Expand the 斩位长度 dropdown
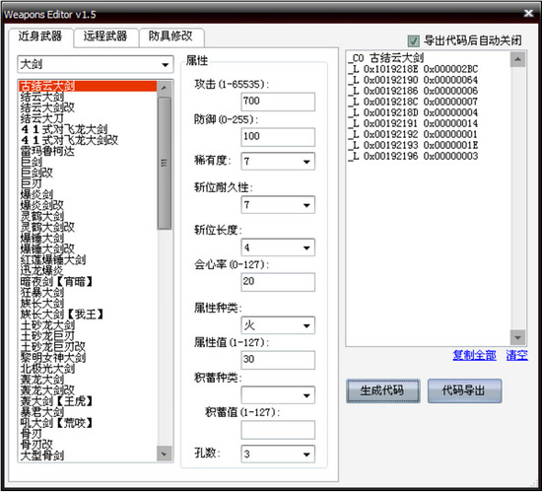Image resolution: width=542 pixels, height=492 pixels. (x=278, y=247)
